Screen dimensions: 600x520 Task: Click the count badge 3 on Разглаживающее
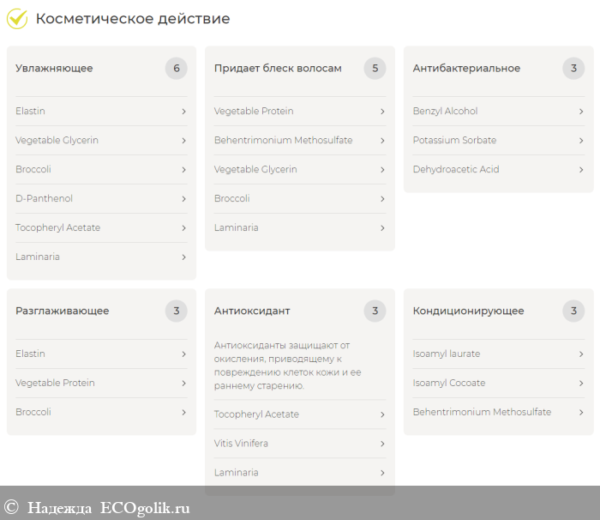coord(177,311)
